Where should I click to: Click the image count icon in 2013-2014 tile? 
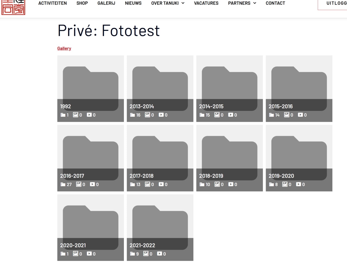pyautogui.click(x=147, y=115)
